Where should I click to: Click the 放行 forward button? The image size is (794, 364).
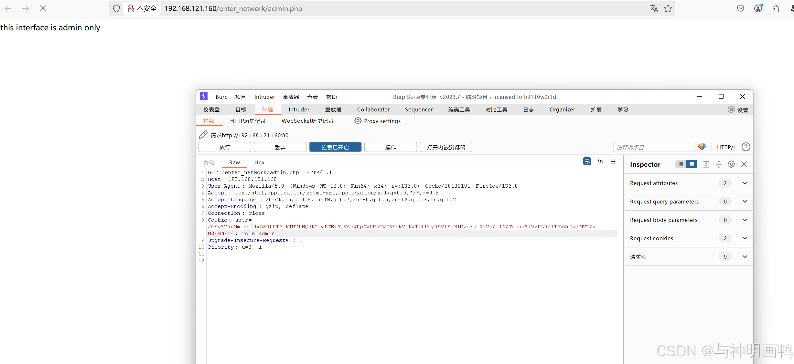(x=225, y=147)
